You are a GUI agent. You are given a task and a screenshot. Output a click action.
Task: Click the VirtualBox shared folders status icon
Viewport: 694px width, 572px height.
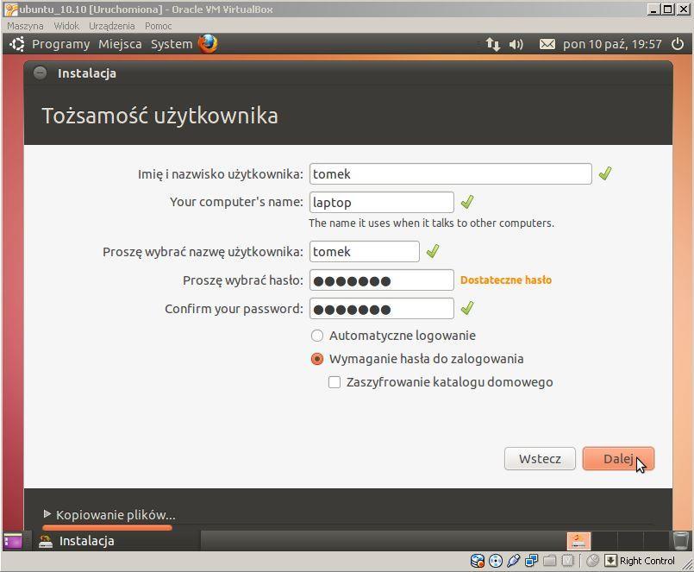(549, 561)
